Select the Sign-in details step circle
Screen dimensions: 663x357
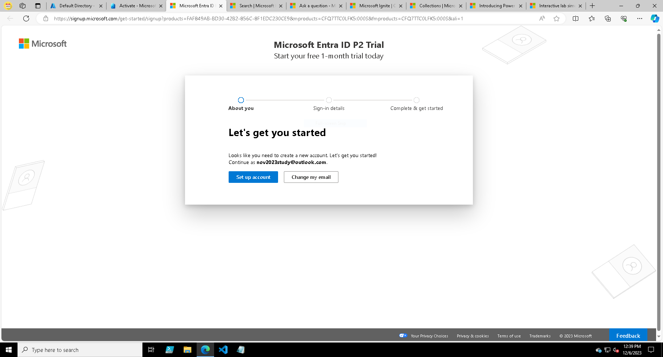329,100
